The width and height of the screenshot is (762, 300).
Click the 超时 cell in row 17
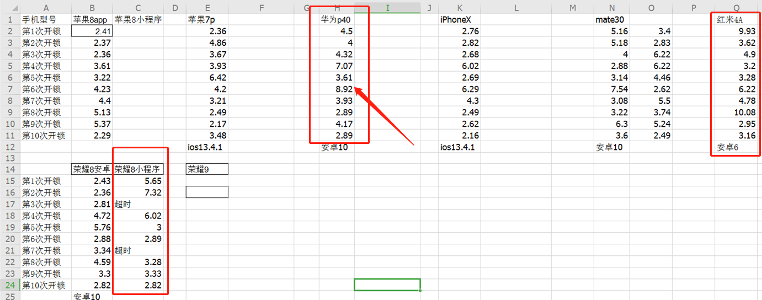[138, 204]
